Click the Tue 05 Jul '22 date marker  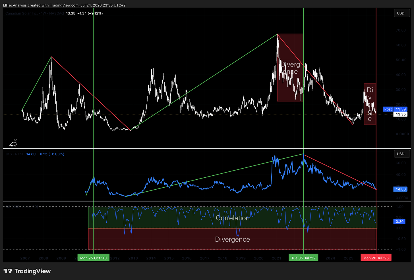[x=303, y=258]
